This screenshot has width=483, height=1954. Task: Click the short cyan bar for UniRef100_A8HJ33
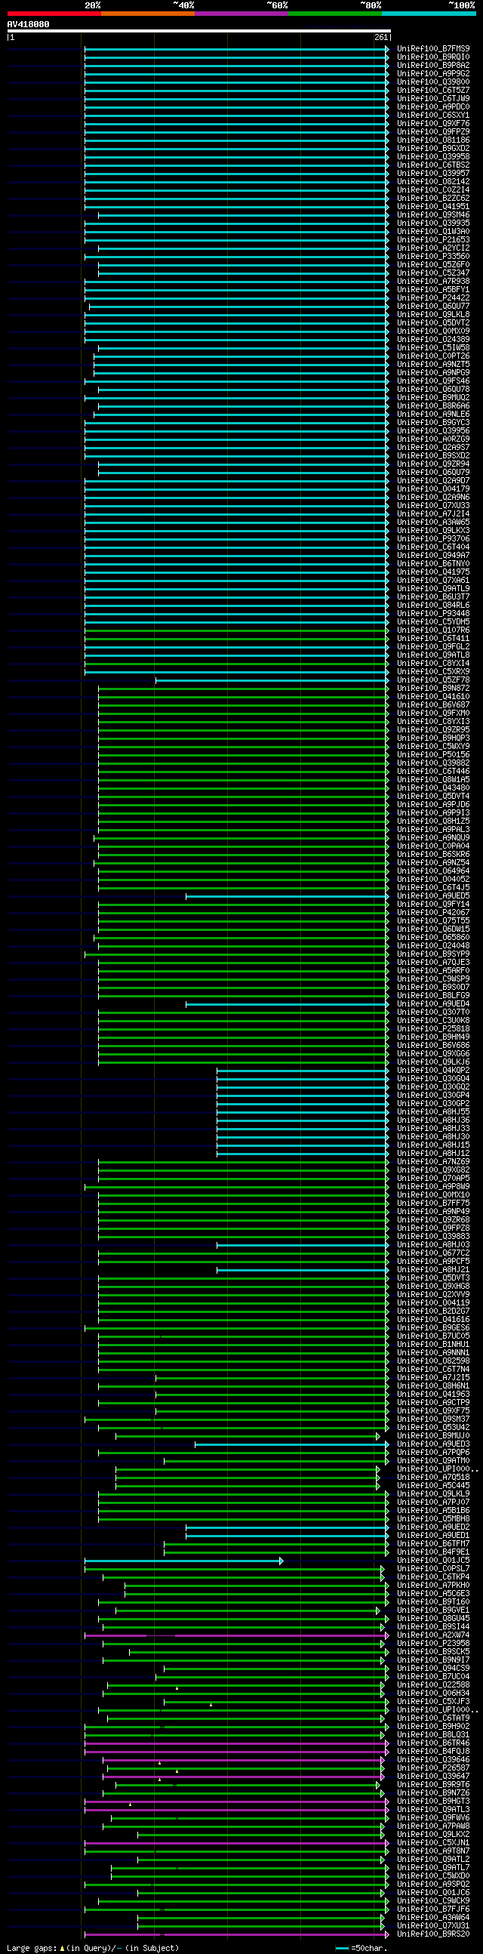click(x=303, y=1129)
